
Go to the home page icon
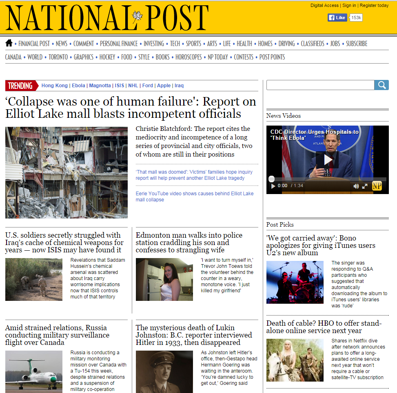coord(9,43)
